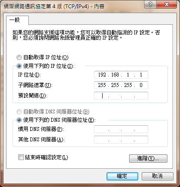Click last octet 0 of subnet mask
The height and width of the screenshot is (187, 180).
coord(141,85)
